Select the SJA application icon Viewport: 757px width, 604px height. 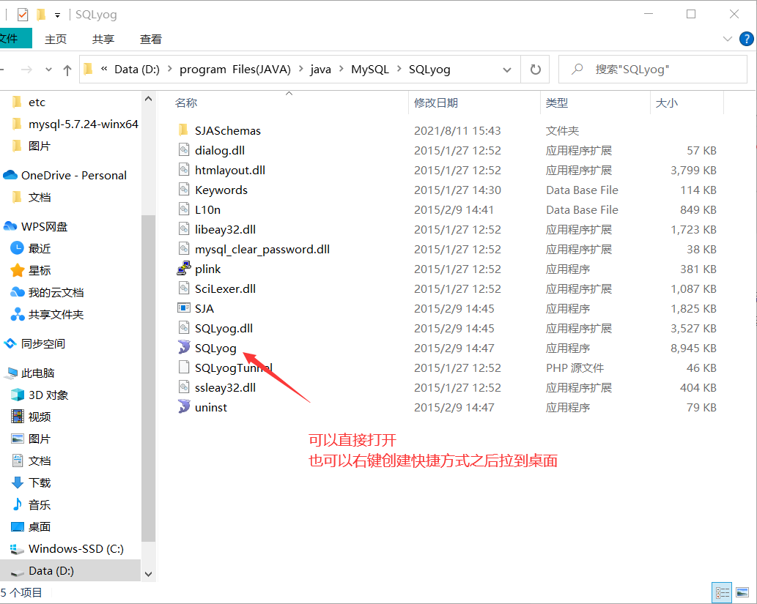pyautogui.click(x=184, y=307)
